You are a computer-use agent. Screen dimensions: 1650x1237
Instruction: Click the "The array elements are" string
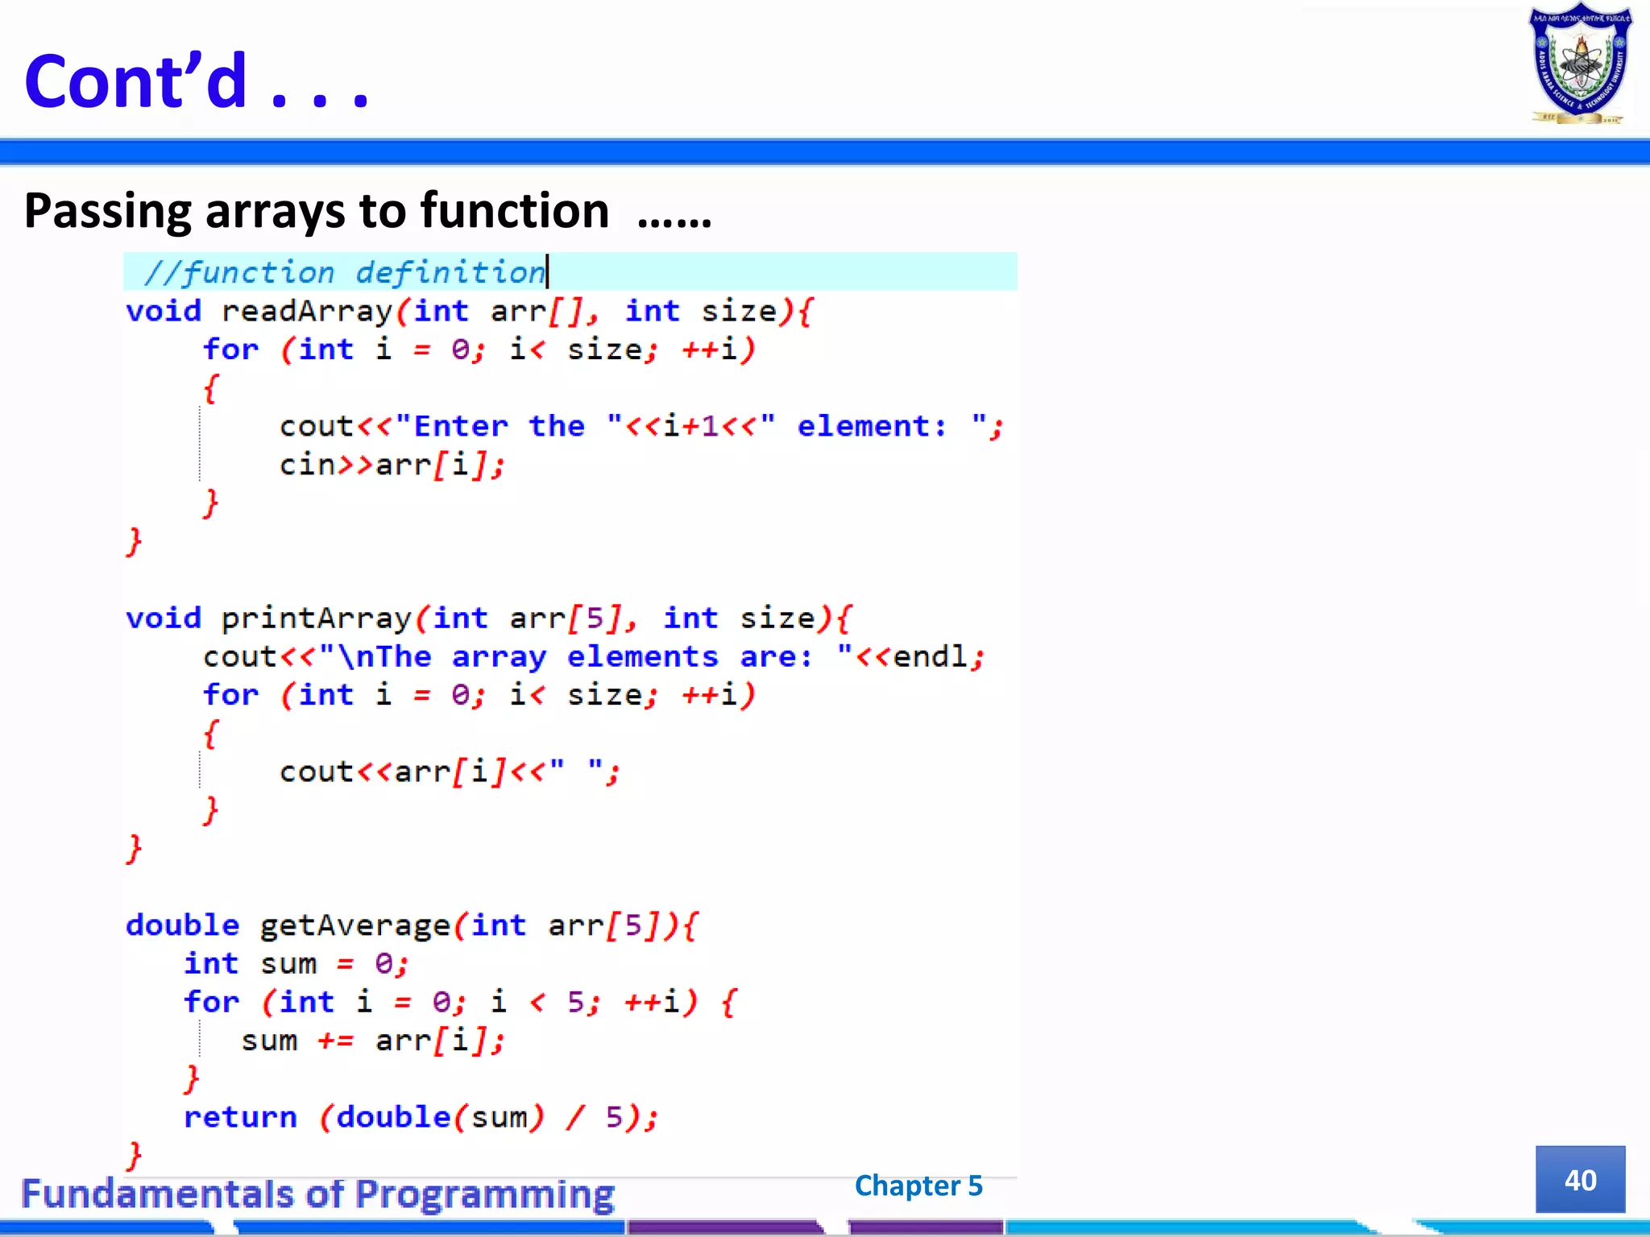tap(584, 657)
